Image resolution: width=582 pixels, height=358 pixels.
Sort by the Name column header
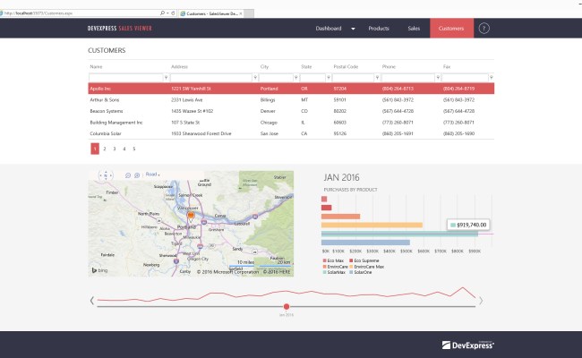[96, 67]
